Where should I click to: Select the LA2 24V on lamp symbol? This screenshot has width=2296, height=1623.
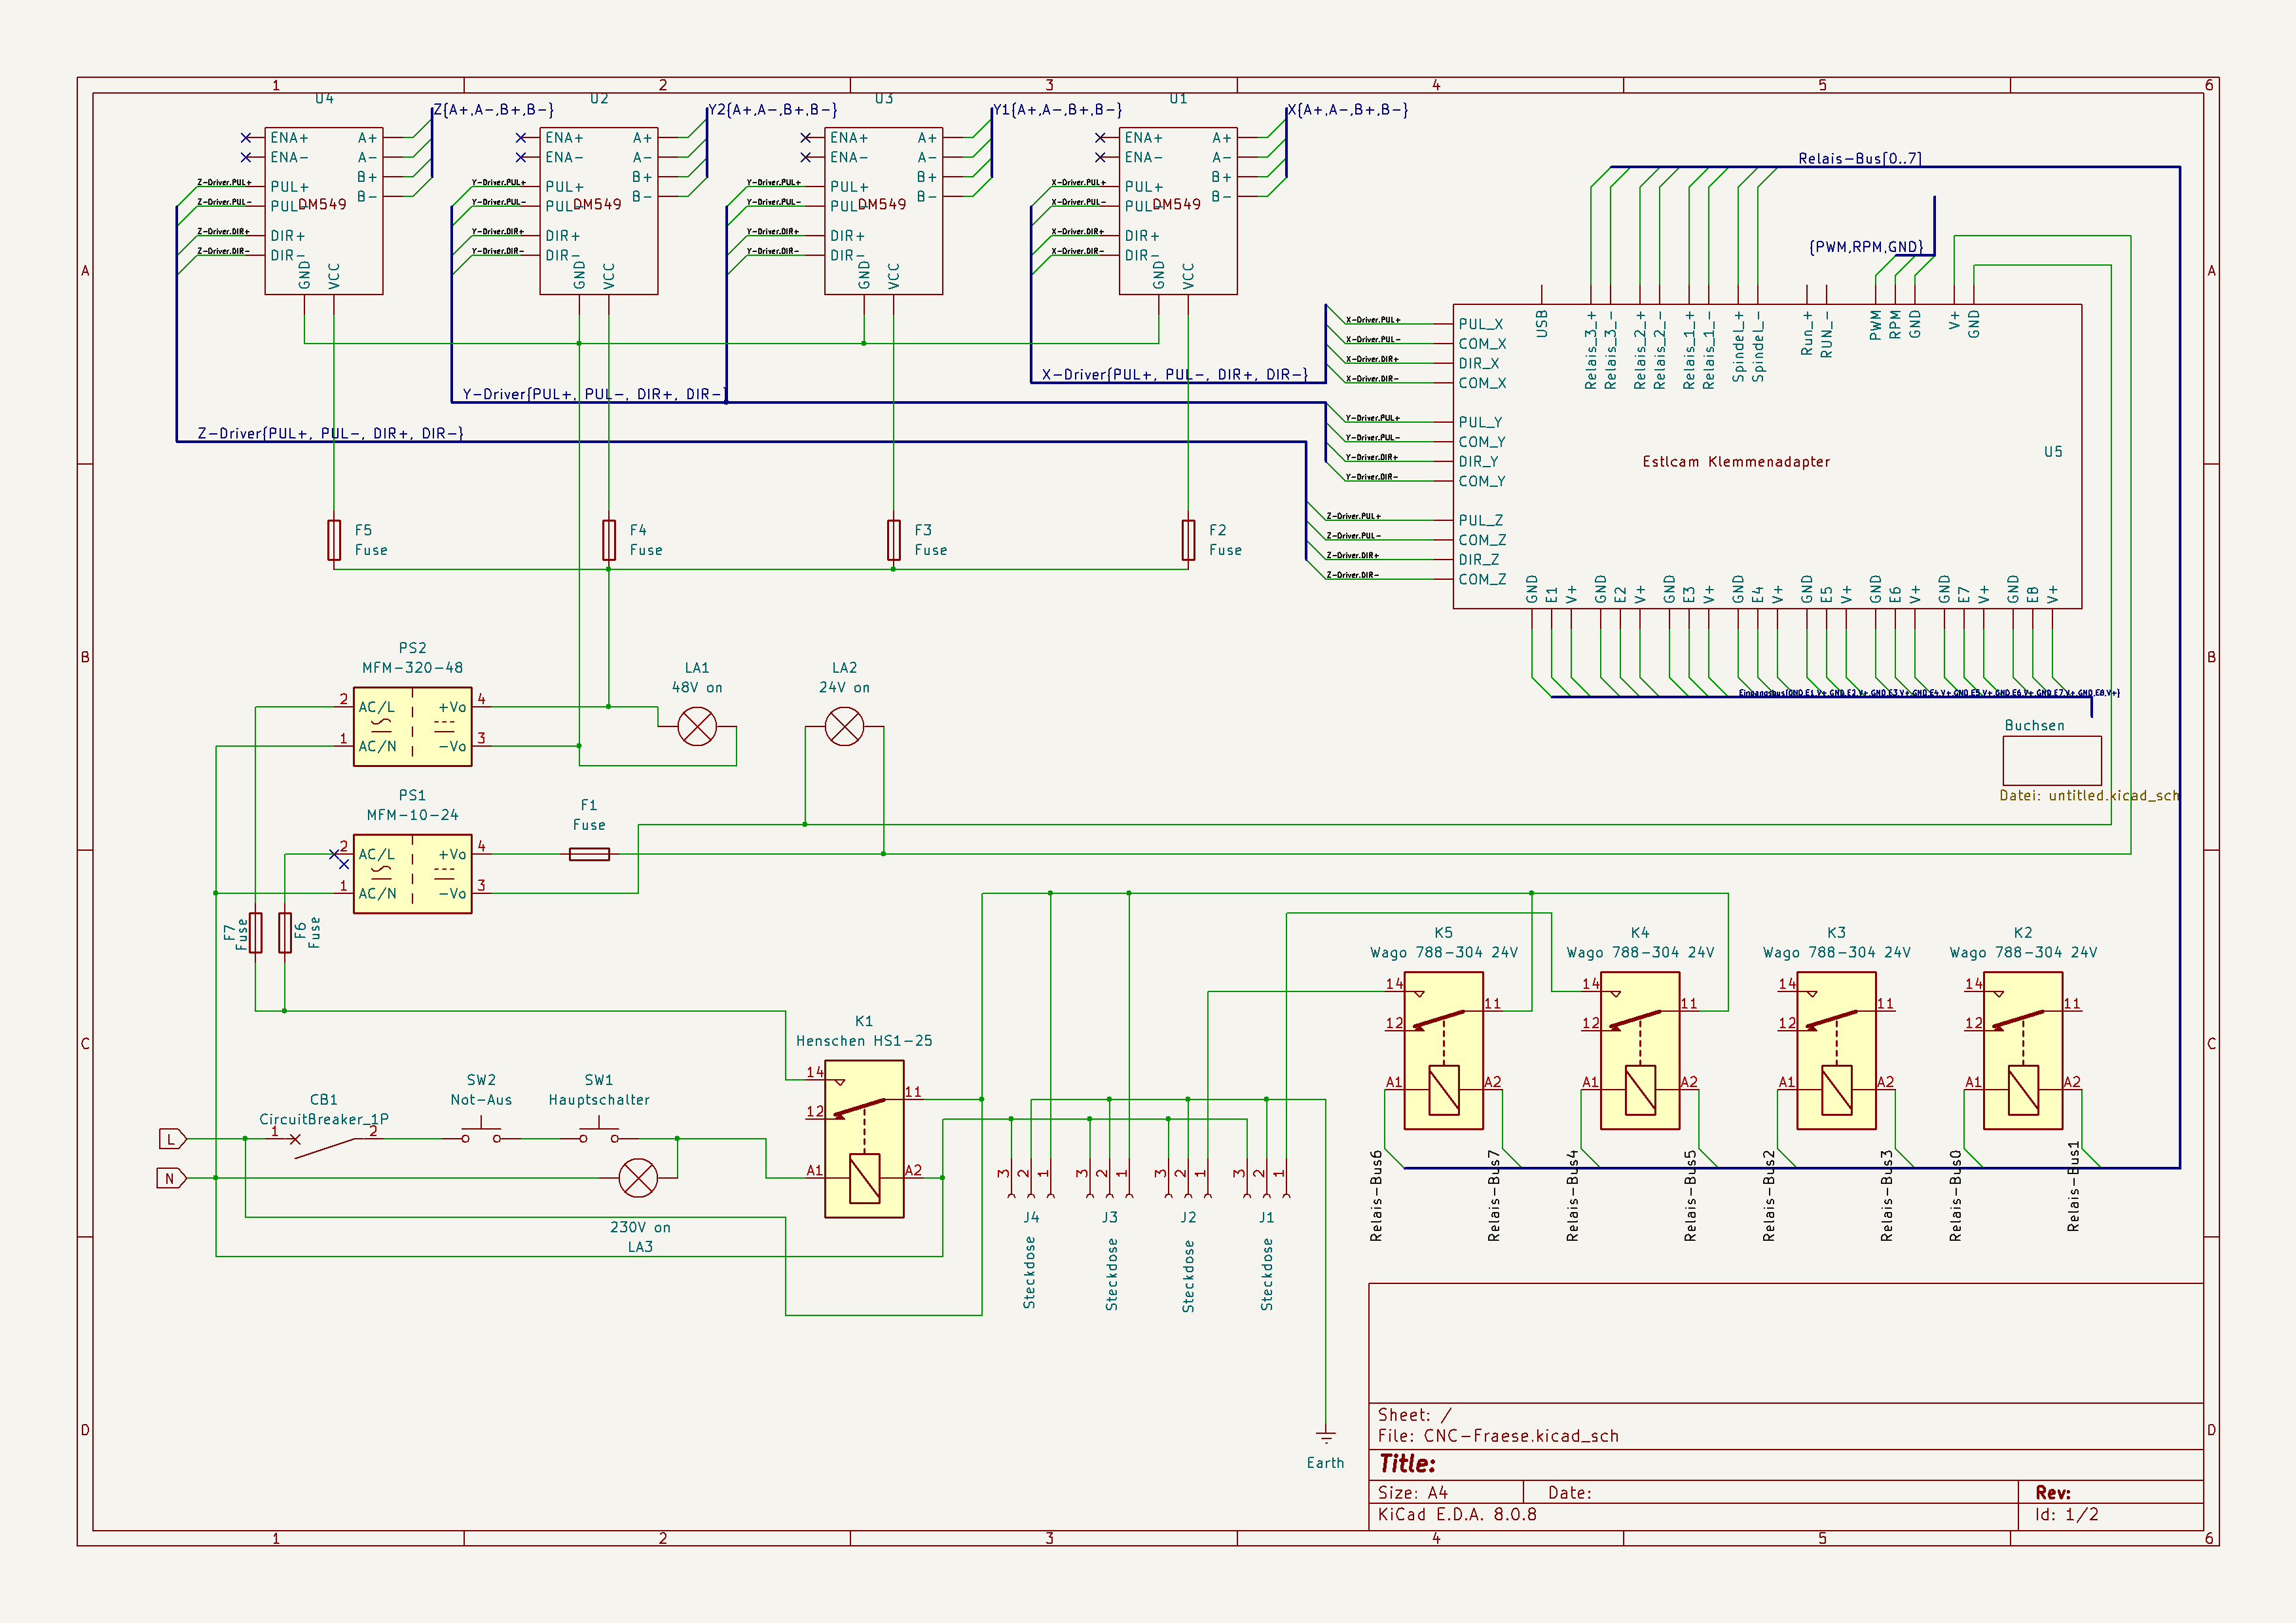(844, 726)
